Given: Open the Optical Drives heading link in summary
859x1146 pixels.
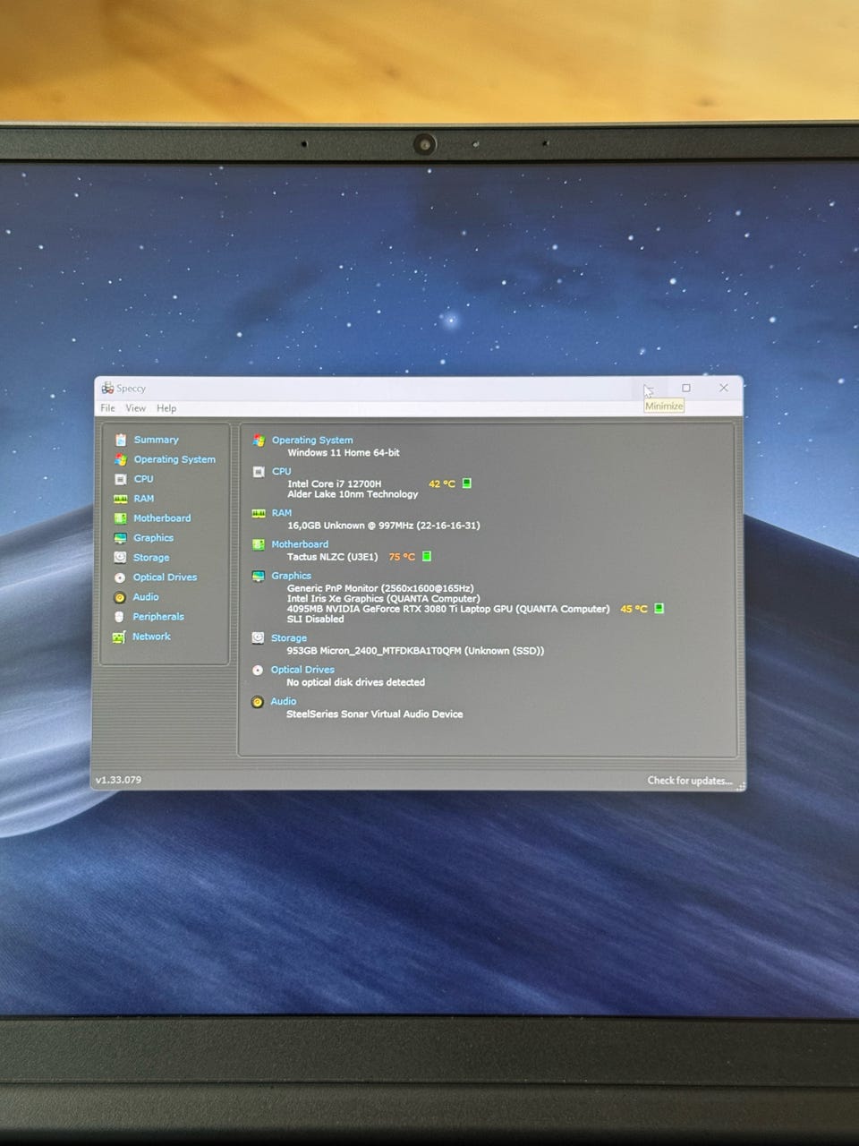Looking at the screenshot, I should pos(302,670).
